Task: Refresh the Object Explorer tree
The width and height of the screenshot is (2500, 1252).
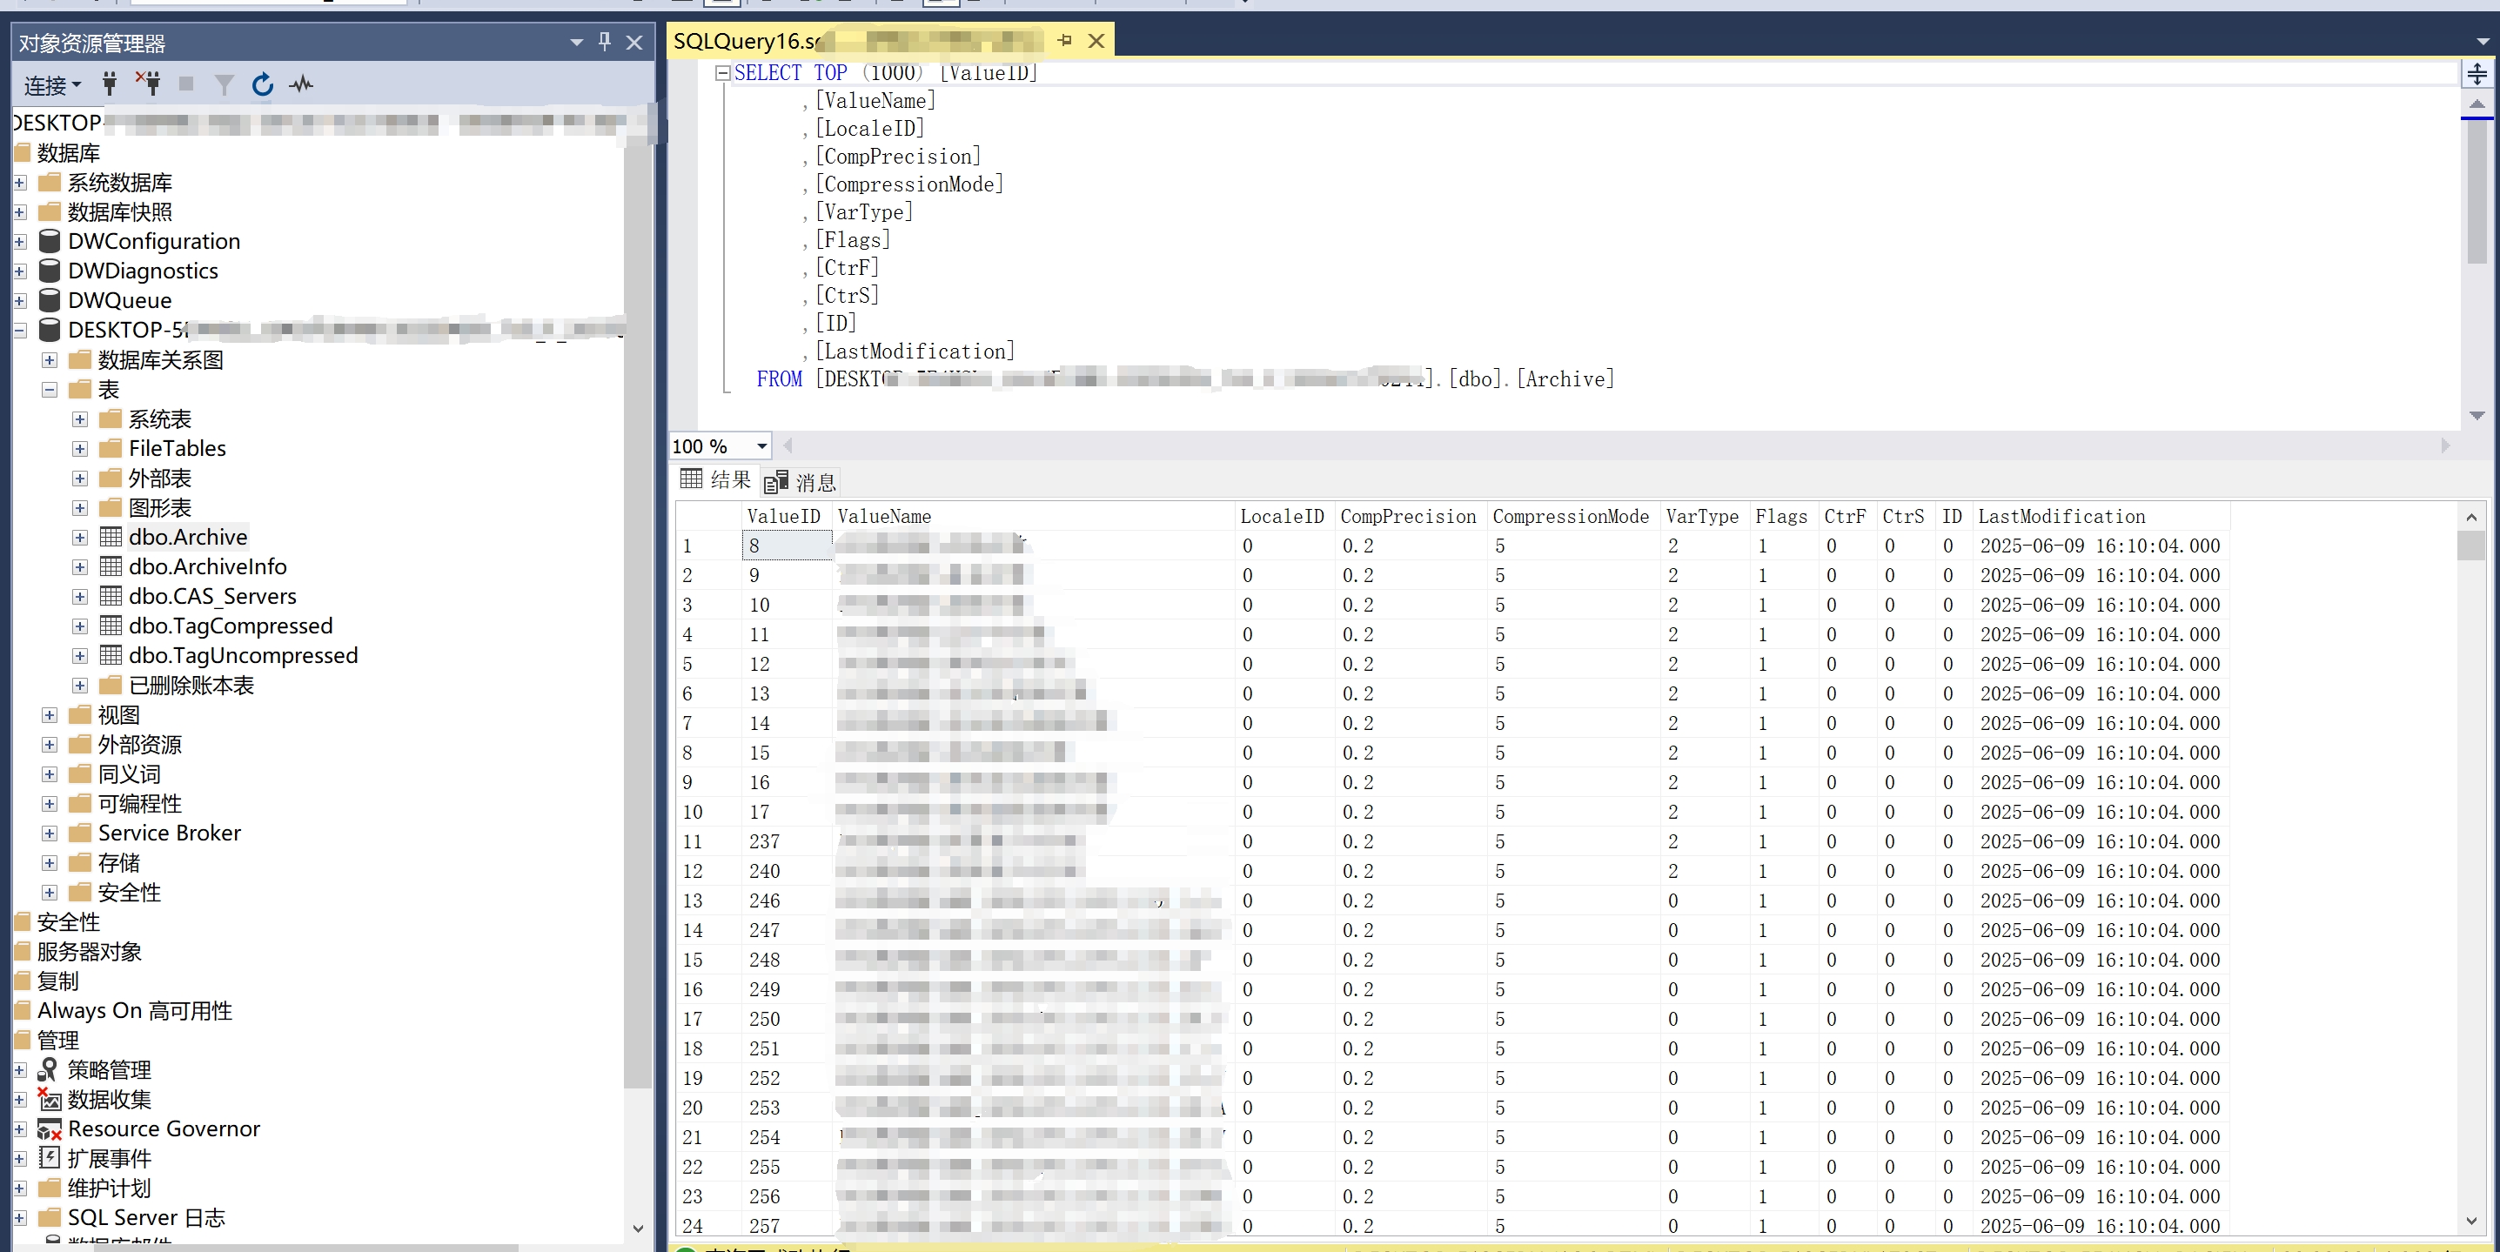Action: [x=262, y=85]
